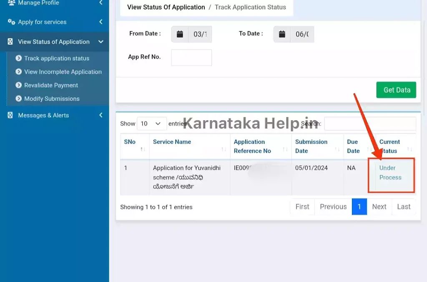Click the Manage Profile people icon

11,3
